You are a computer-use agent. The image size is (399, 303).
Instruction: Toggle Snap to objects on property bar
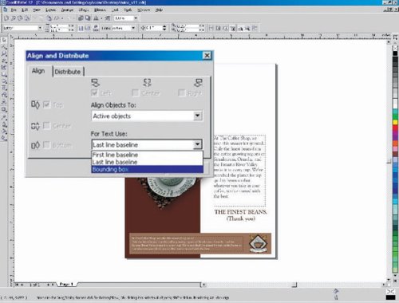pos(226,28)
